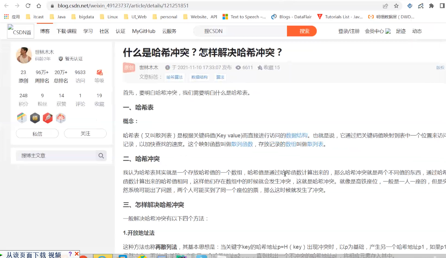Viewport: 446px width, 258px height.
Task: Open Text to Speech bookmark
Action: pos(244,17)
